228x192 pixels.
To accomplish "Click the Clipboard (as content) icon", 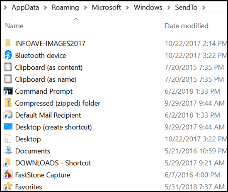I will coord(8,67).
